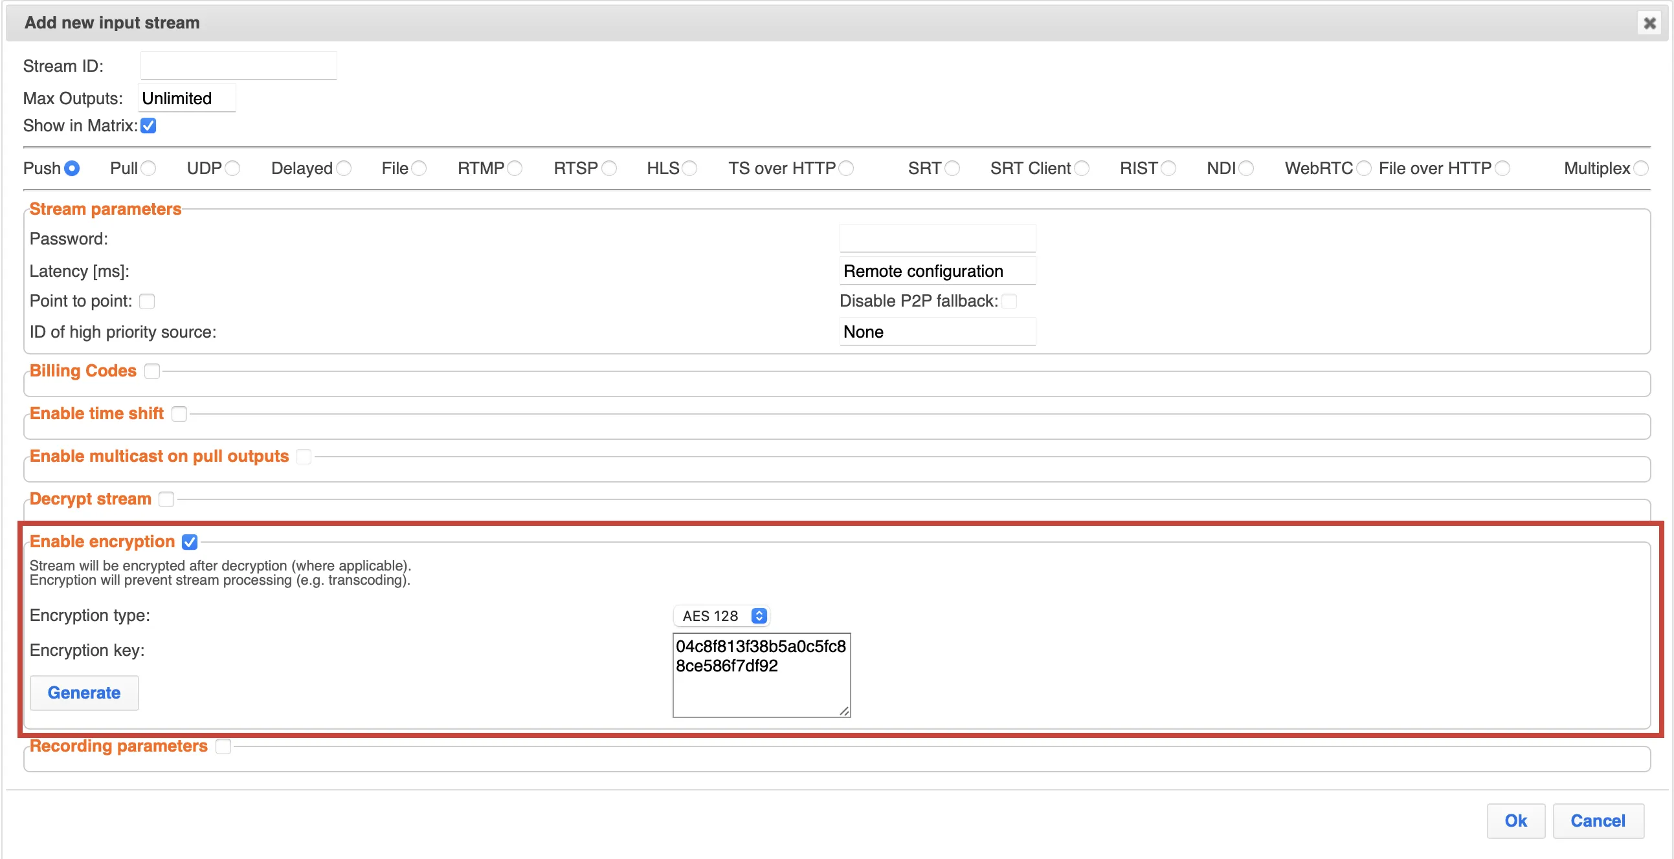
Task: Open Latency Remote configuration field
Action: (x=937, y=271)
